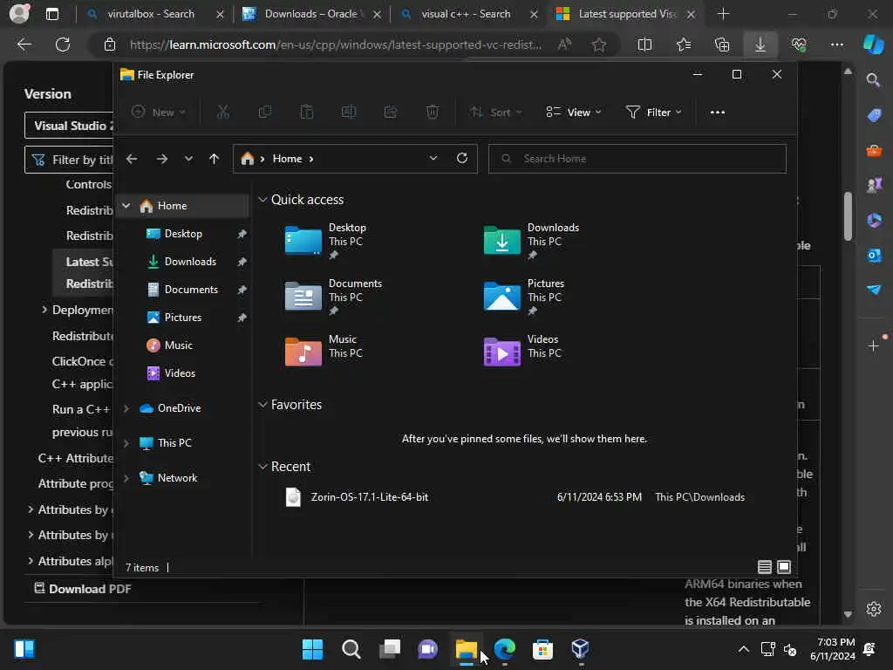Click the taskbar clock showing 7:03 PM

(x=833, y=649)
